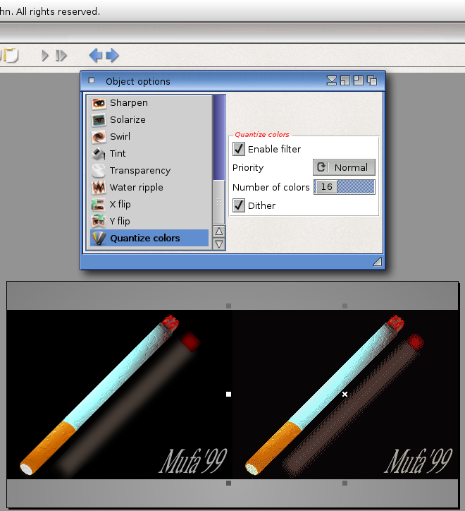Click the iconify gadget in Object options titlebar
Screen dimensions: 465x511
point(332,80)
